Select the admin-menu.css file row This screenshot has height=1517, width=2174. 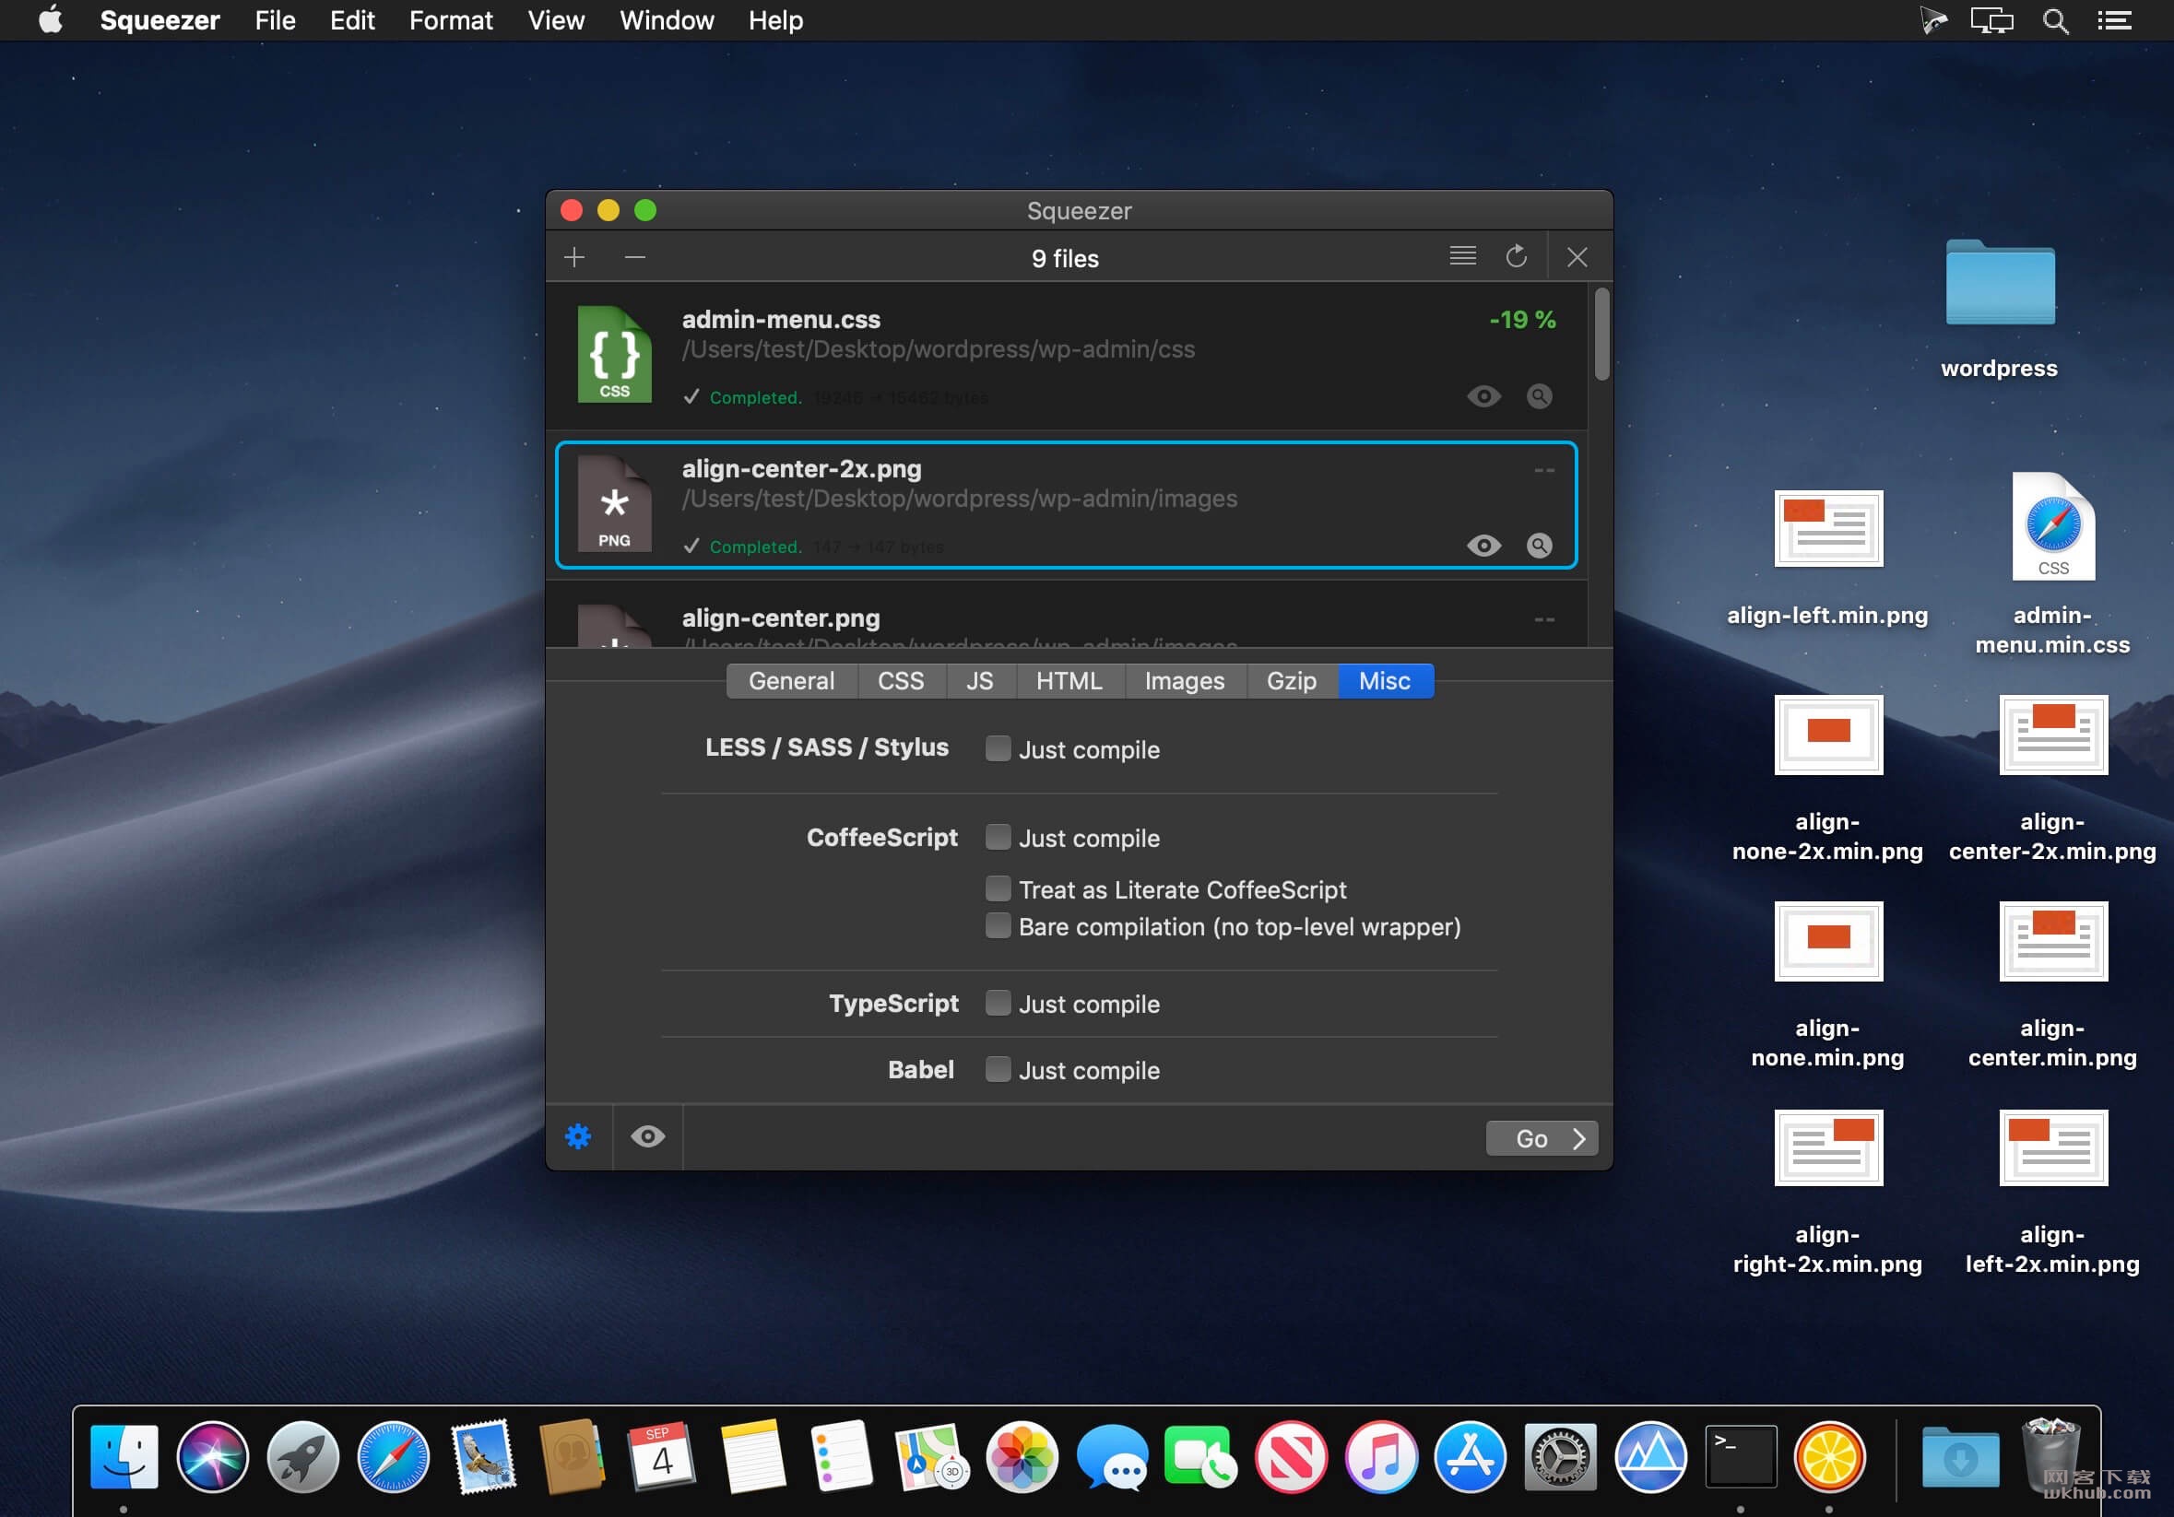coord(1066,357)
